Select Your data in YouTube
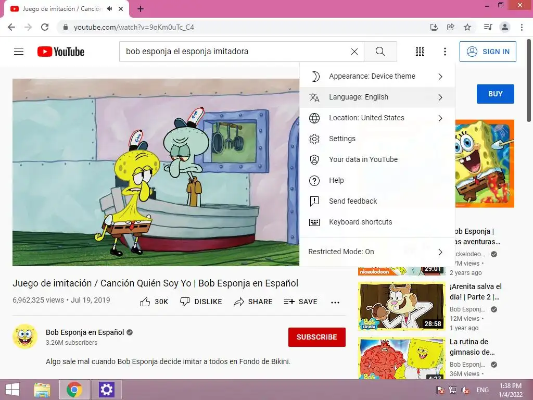The height and width of the screenshot is (400, 533). point(377,159)
